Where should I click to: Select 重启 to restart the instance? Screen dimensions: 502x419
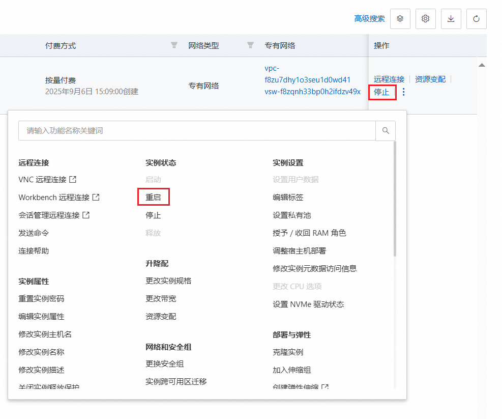pos(153,197)
